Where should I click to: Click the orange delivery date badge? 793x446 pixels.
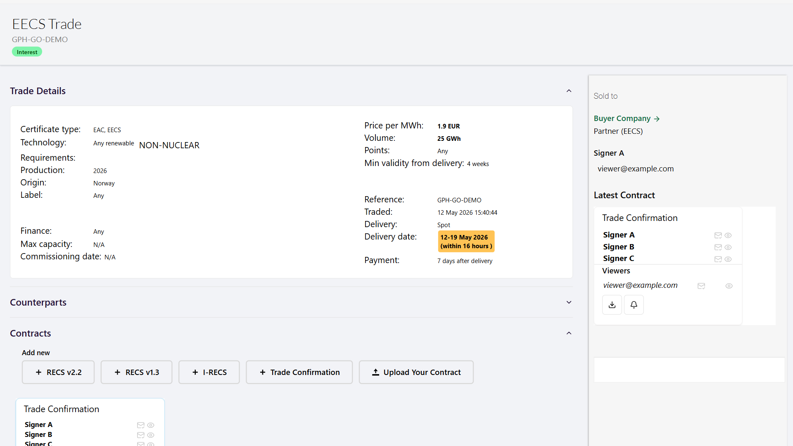pos(466,242)
